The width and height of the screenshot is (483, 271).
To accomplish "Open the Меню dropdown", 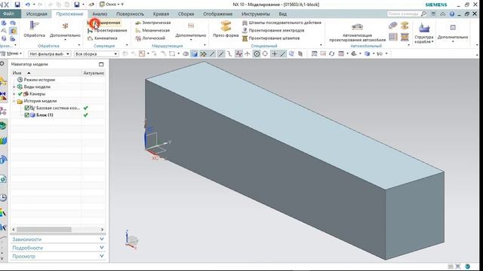I will click(12, 53).
